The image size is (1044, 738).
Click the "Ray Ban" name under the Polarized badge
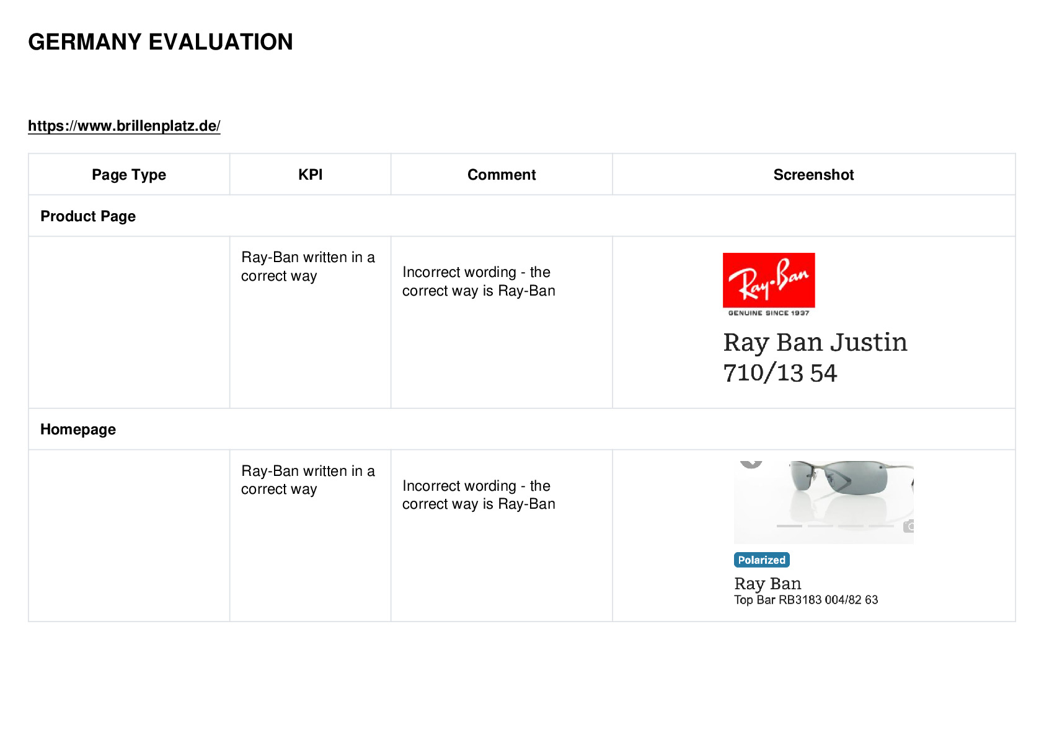[768, 584]
